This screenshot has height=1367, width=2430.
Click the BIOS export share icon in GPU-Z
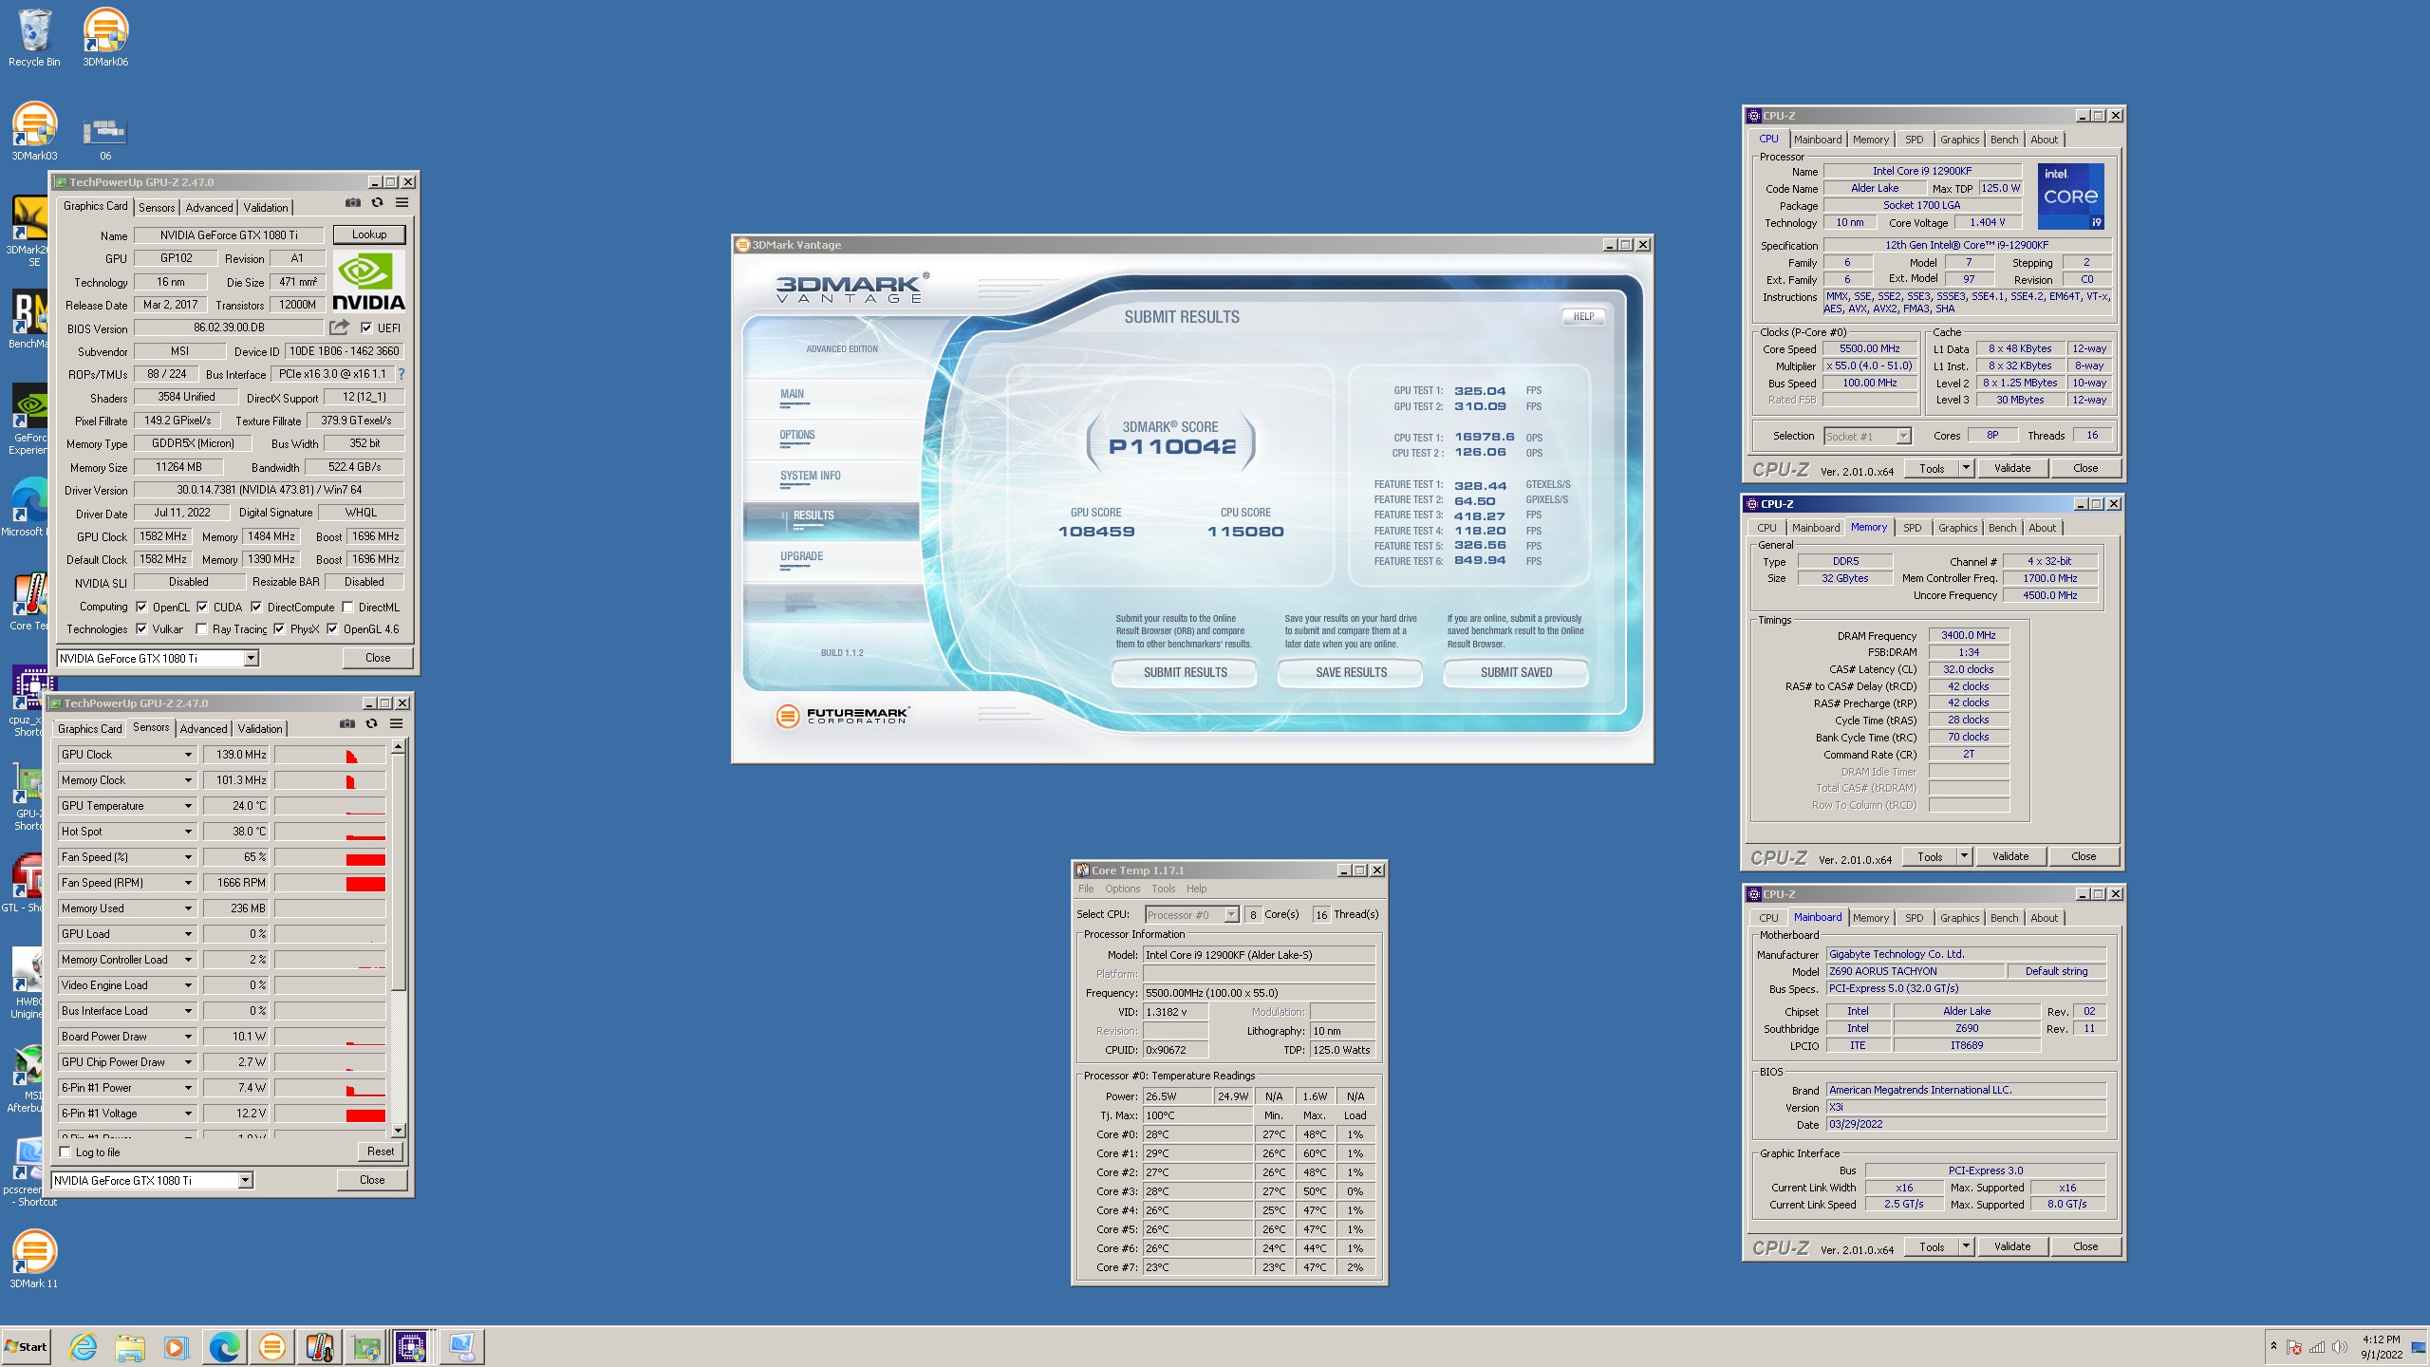click(339, 328)
